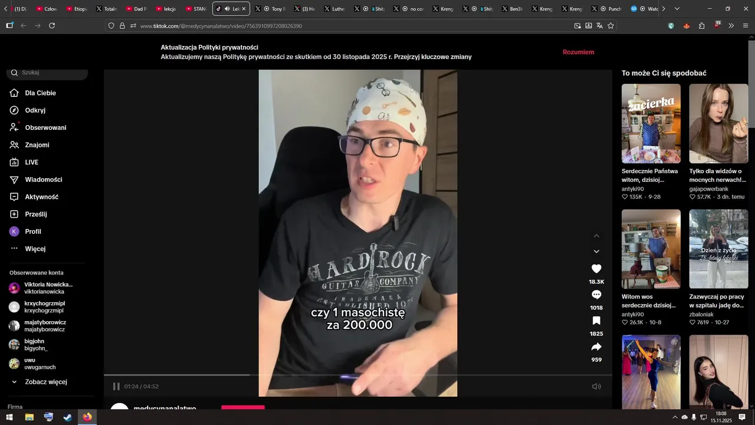Viewport: 755px width, 425px height.
Task: Mute the video volume icon
Action: 596,387
